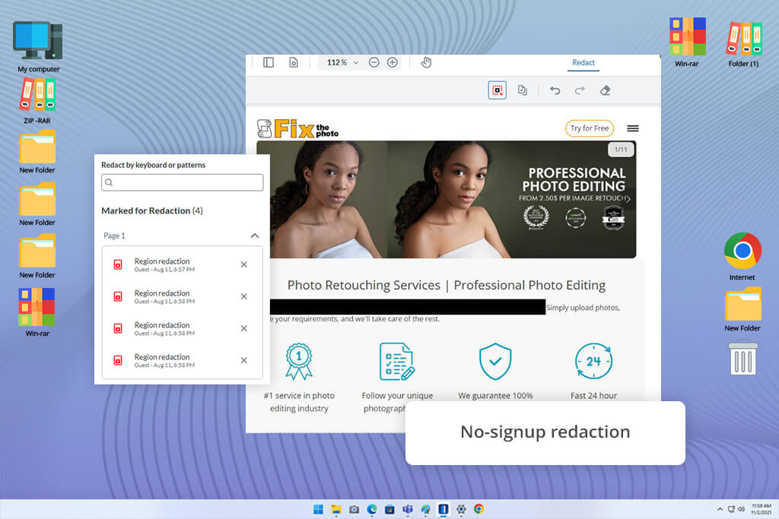The width and height of the screenshot is (779, 519).
Task: Open My computer desktop icon
Action: [x=38, y=47]
